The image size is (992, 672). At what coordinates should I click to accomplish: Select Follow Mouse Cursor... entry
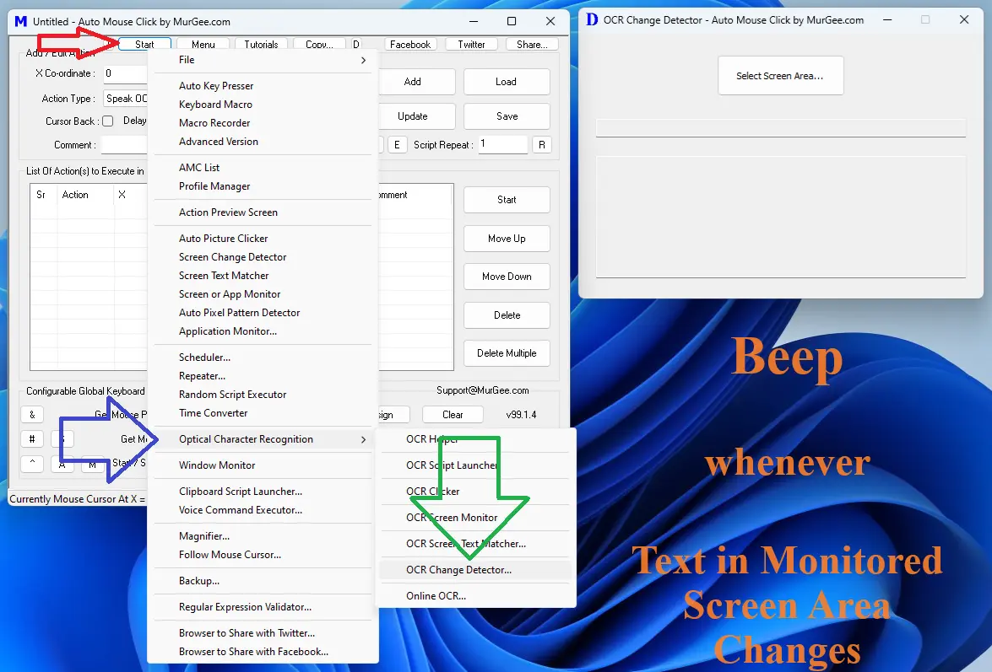point(263,555)
